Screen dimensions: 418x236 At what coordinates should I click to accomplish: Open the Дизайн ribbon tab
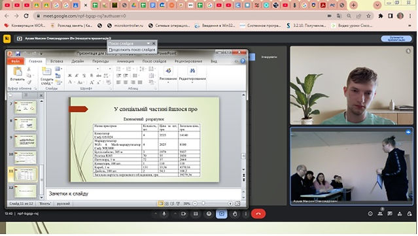78,61
